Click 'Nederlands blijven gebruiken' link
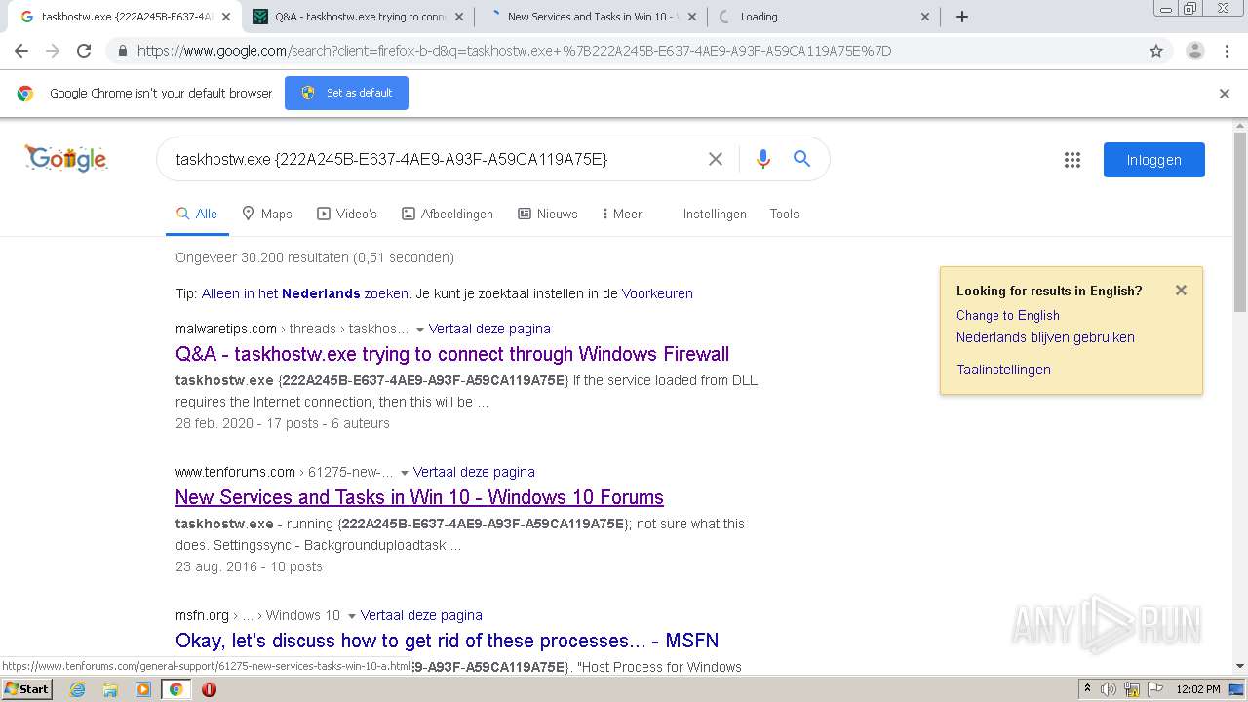This screenshot has height=702, width=1248. click(1045, 337)
